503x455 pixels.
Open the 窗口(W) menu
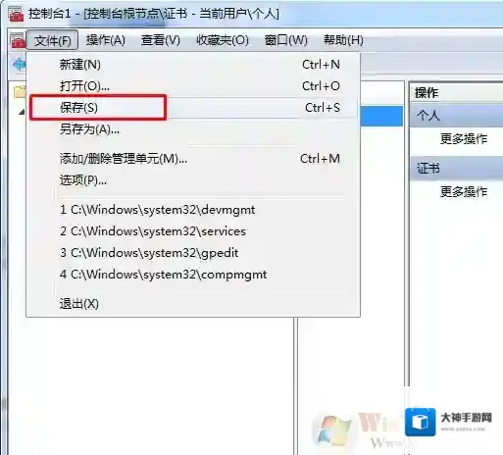[x=286, y=40]
